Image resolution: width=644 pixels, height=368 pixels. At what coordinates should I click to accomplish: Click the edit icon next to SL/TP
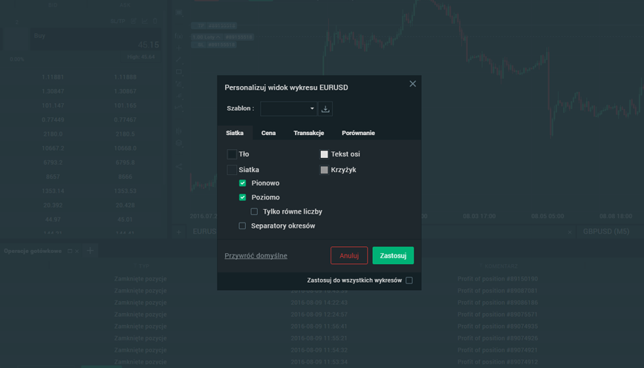134,21
